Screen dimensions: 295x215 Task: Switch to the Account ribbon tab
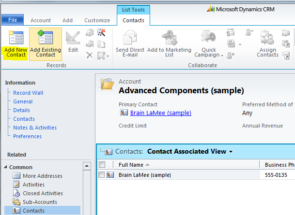[41, 20]
